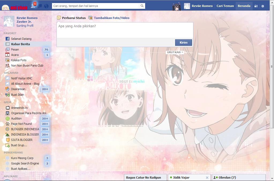The image size is (274, 181).
Task: Click the Audition group icon
Action: pos(7,118)
